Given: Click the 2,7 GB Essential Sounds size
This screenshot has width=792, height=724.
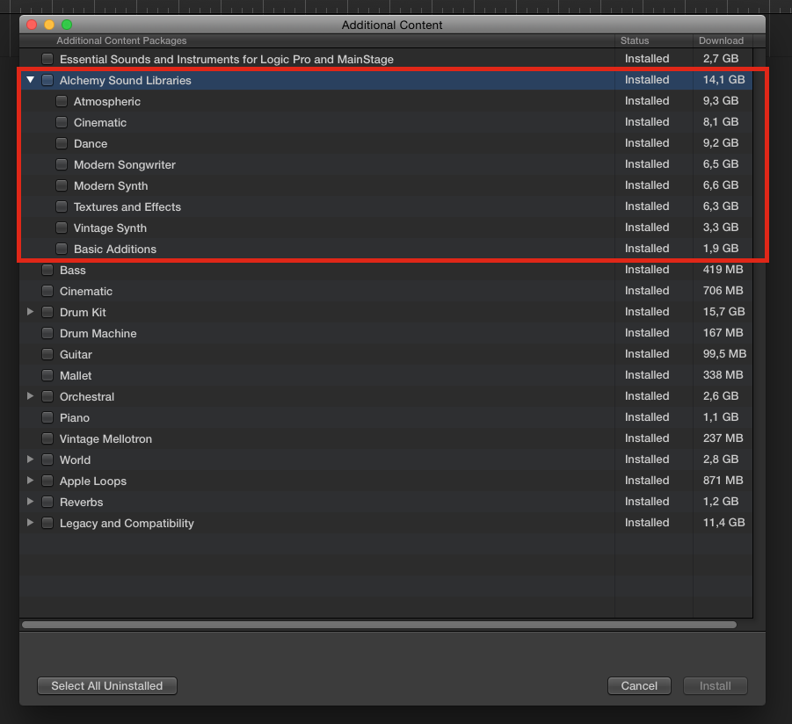Looking at the screenshot, I should (721, 59).
